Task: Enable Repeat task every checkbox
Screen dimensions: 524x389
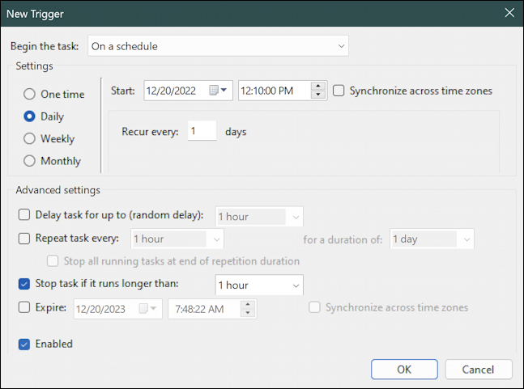Action: 24,239
